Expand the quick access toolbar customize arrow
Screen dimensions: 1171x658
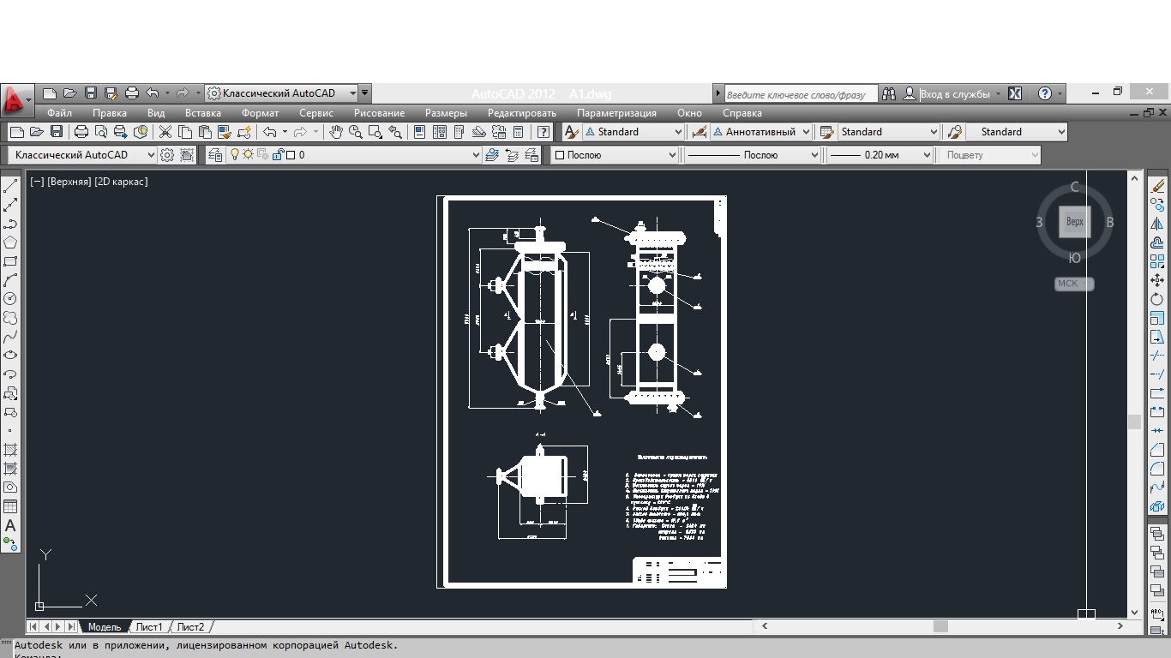[365, 93]
